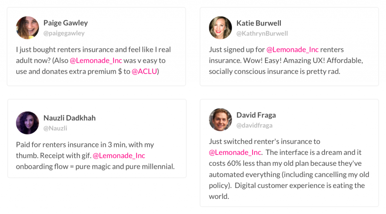The image size is (386, 214).
Task: Click the Nauzli Dadkhah display name
Action: pyautogui.click(x=69, y=118)
